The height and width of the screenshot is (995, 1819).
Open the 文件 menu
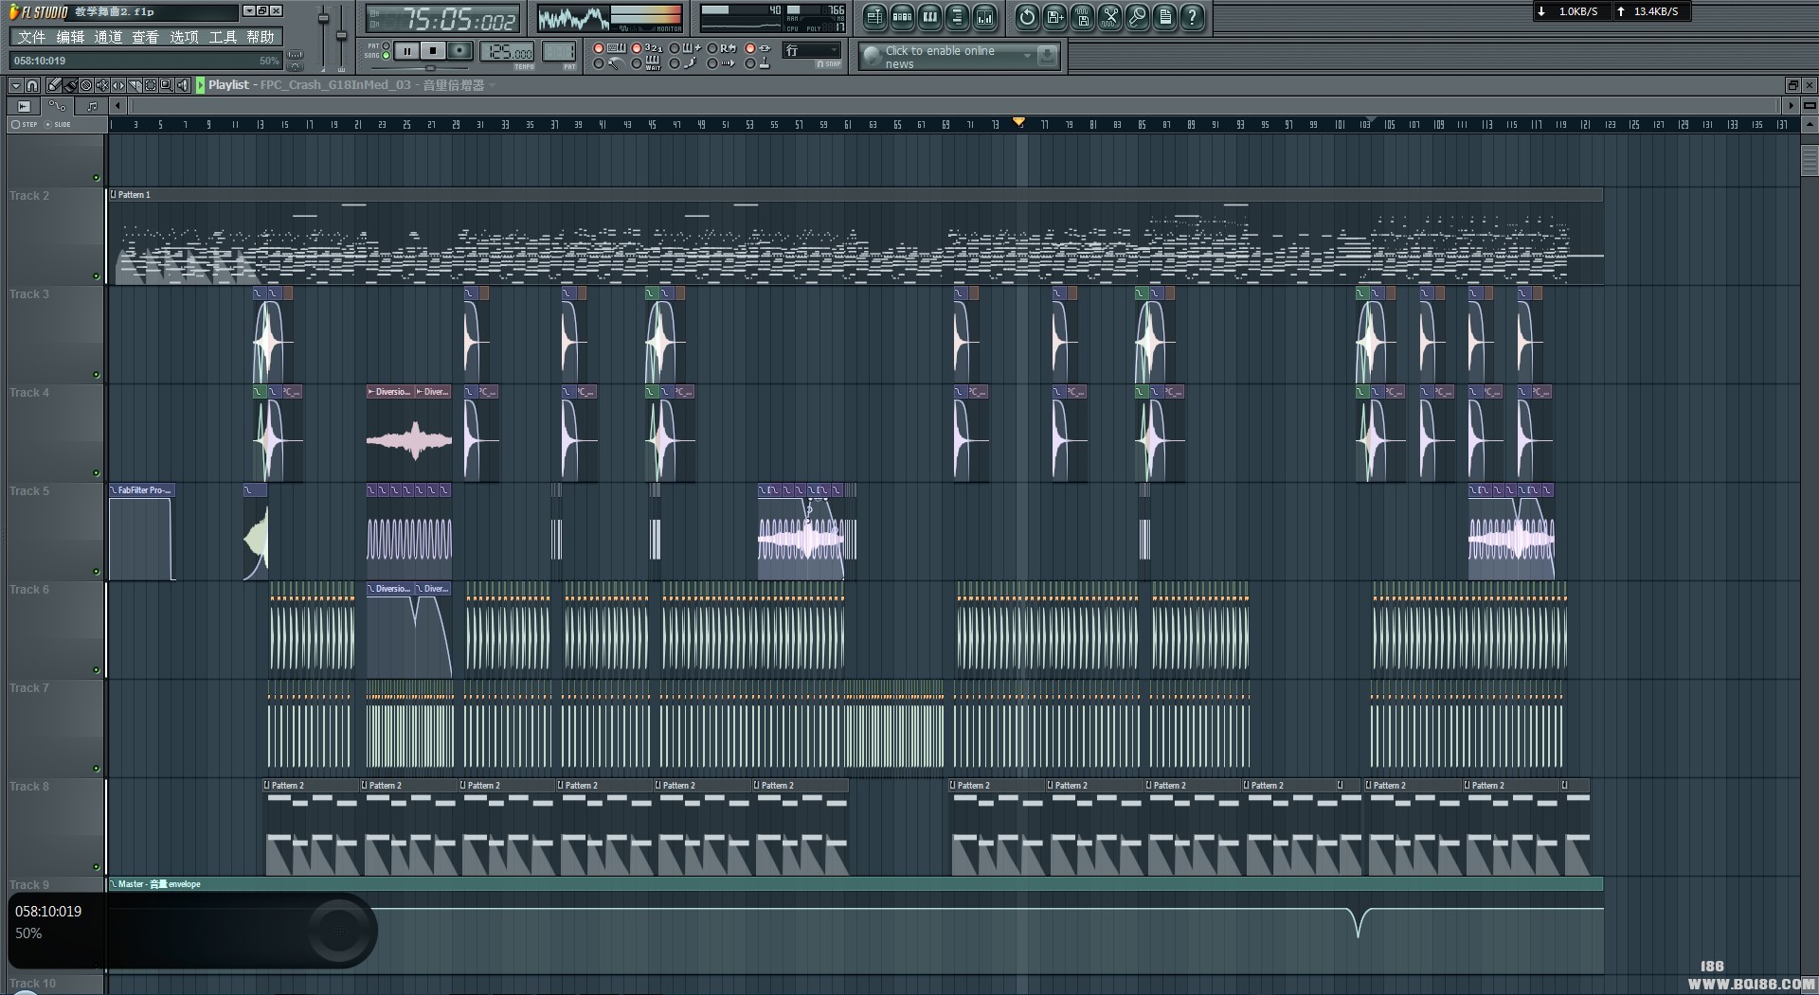click(x=31, y=37)
